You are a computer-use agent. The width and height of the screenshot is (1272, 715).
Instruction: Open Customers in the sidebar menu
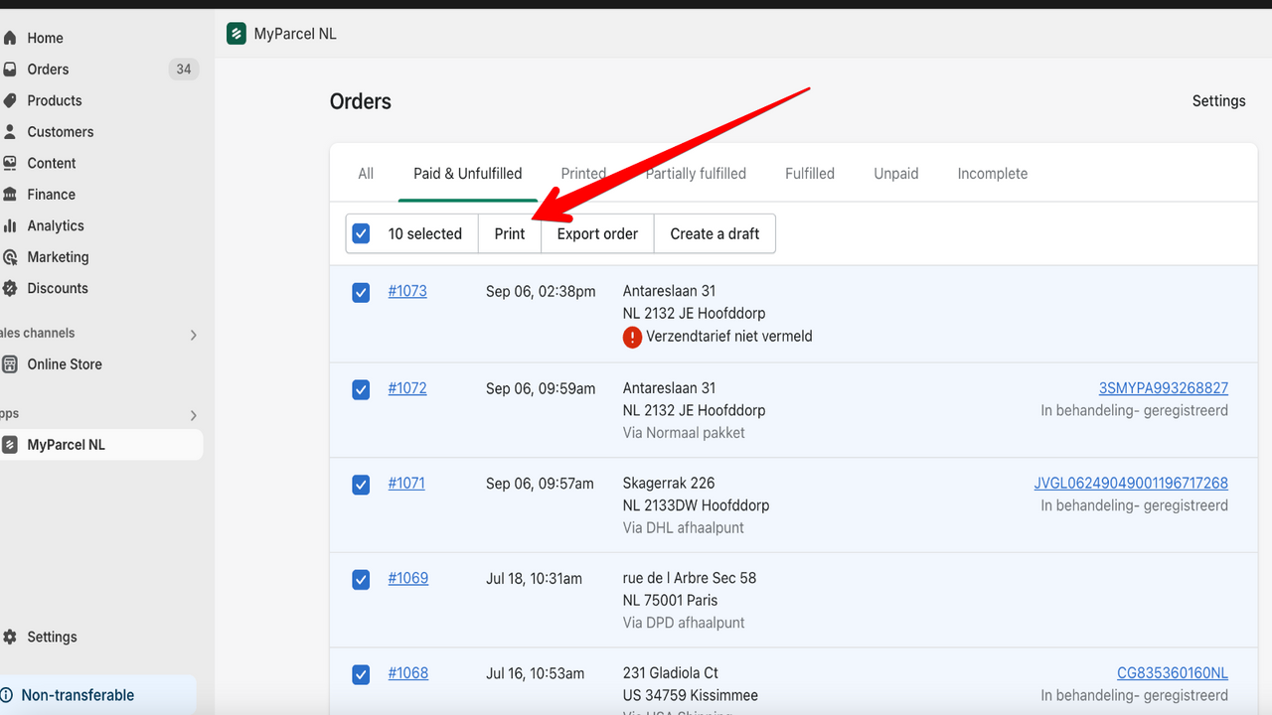click(61, 132)
